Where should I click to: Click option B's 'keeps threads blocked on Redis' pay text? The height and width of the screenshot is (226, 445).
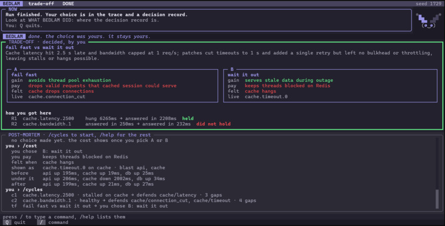click(x=288, y=86)
